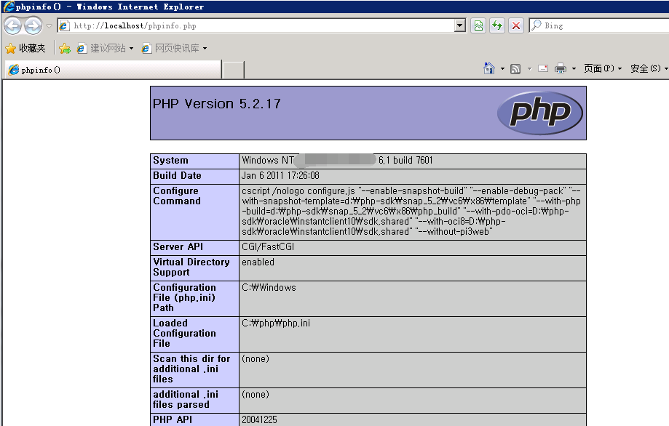Click the Read Mail envelope icon
The height and width of the screenshot is (426, 669).
543,68
